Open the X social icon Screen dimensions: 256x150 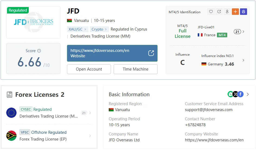[x=235, y=94]
